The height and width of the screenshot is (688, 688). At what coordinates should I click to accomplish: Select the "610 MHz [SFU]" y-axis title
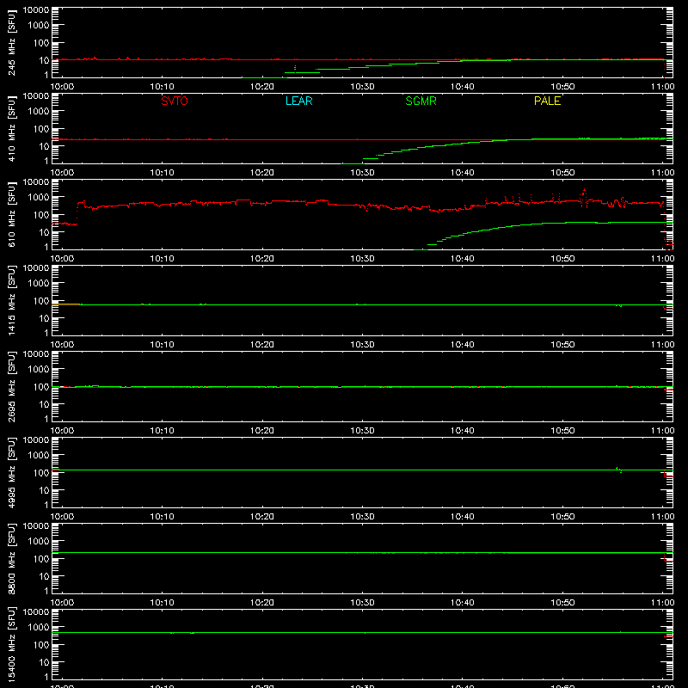click(12, 214)
